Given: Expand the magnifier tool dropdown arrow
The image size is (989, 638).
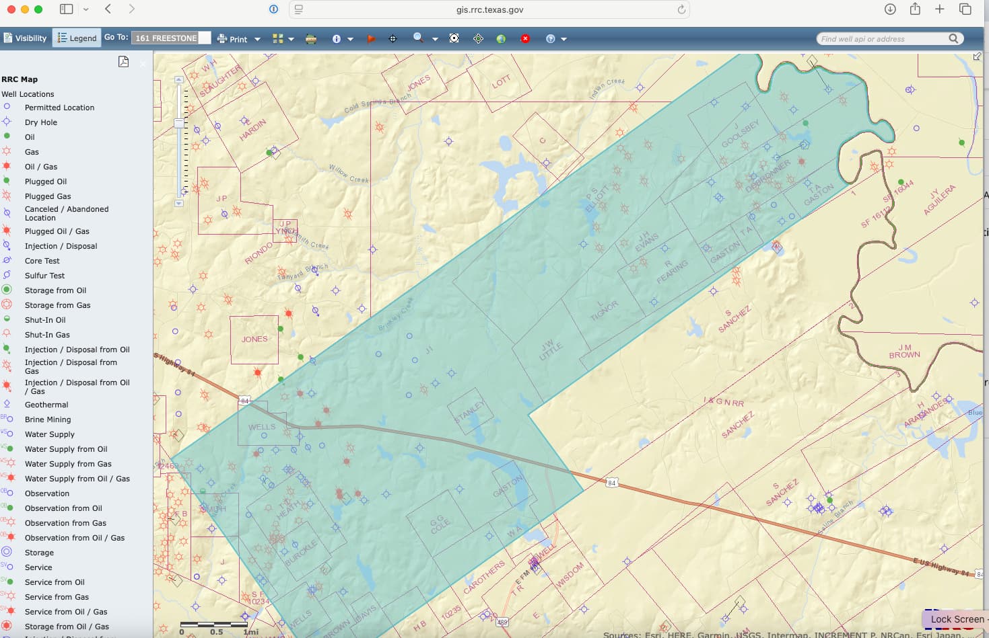Looking at the screenshot, I should pos(435,39).
